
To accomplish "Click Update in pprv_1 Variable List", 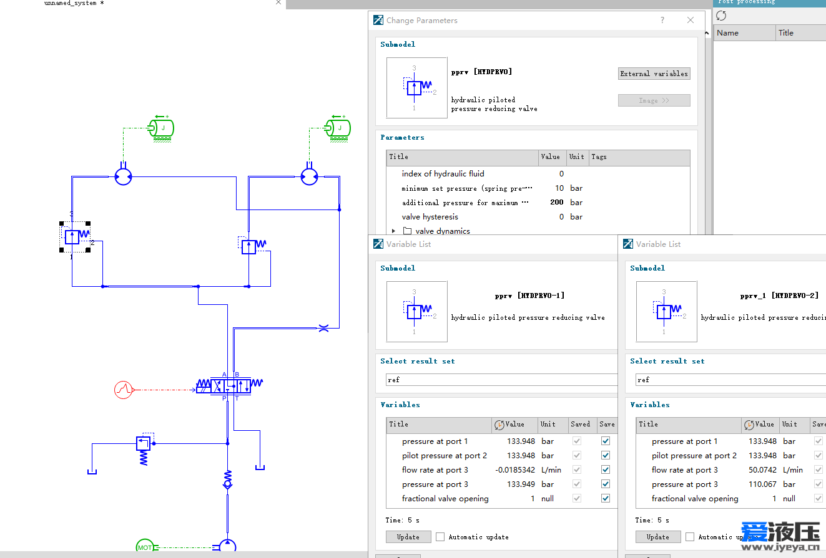I will [x=658, y=537].
